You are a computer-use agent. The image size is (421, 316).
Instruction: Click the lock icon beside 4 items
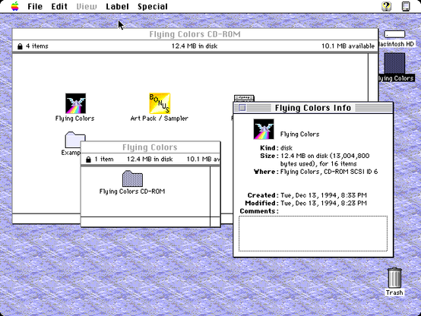[20, 46]
